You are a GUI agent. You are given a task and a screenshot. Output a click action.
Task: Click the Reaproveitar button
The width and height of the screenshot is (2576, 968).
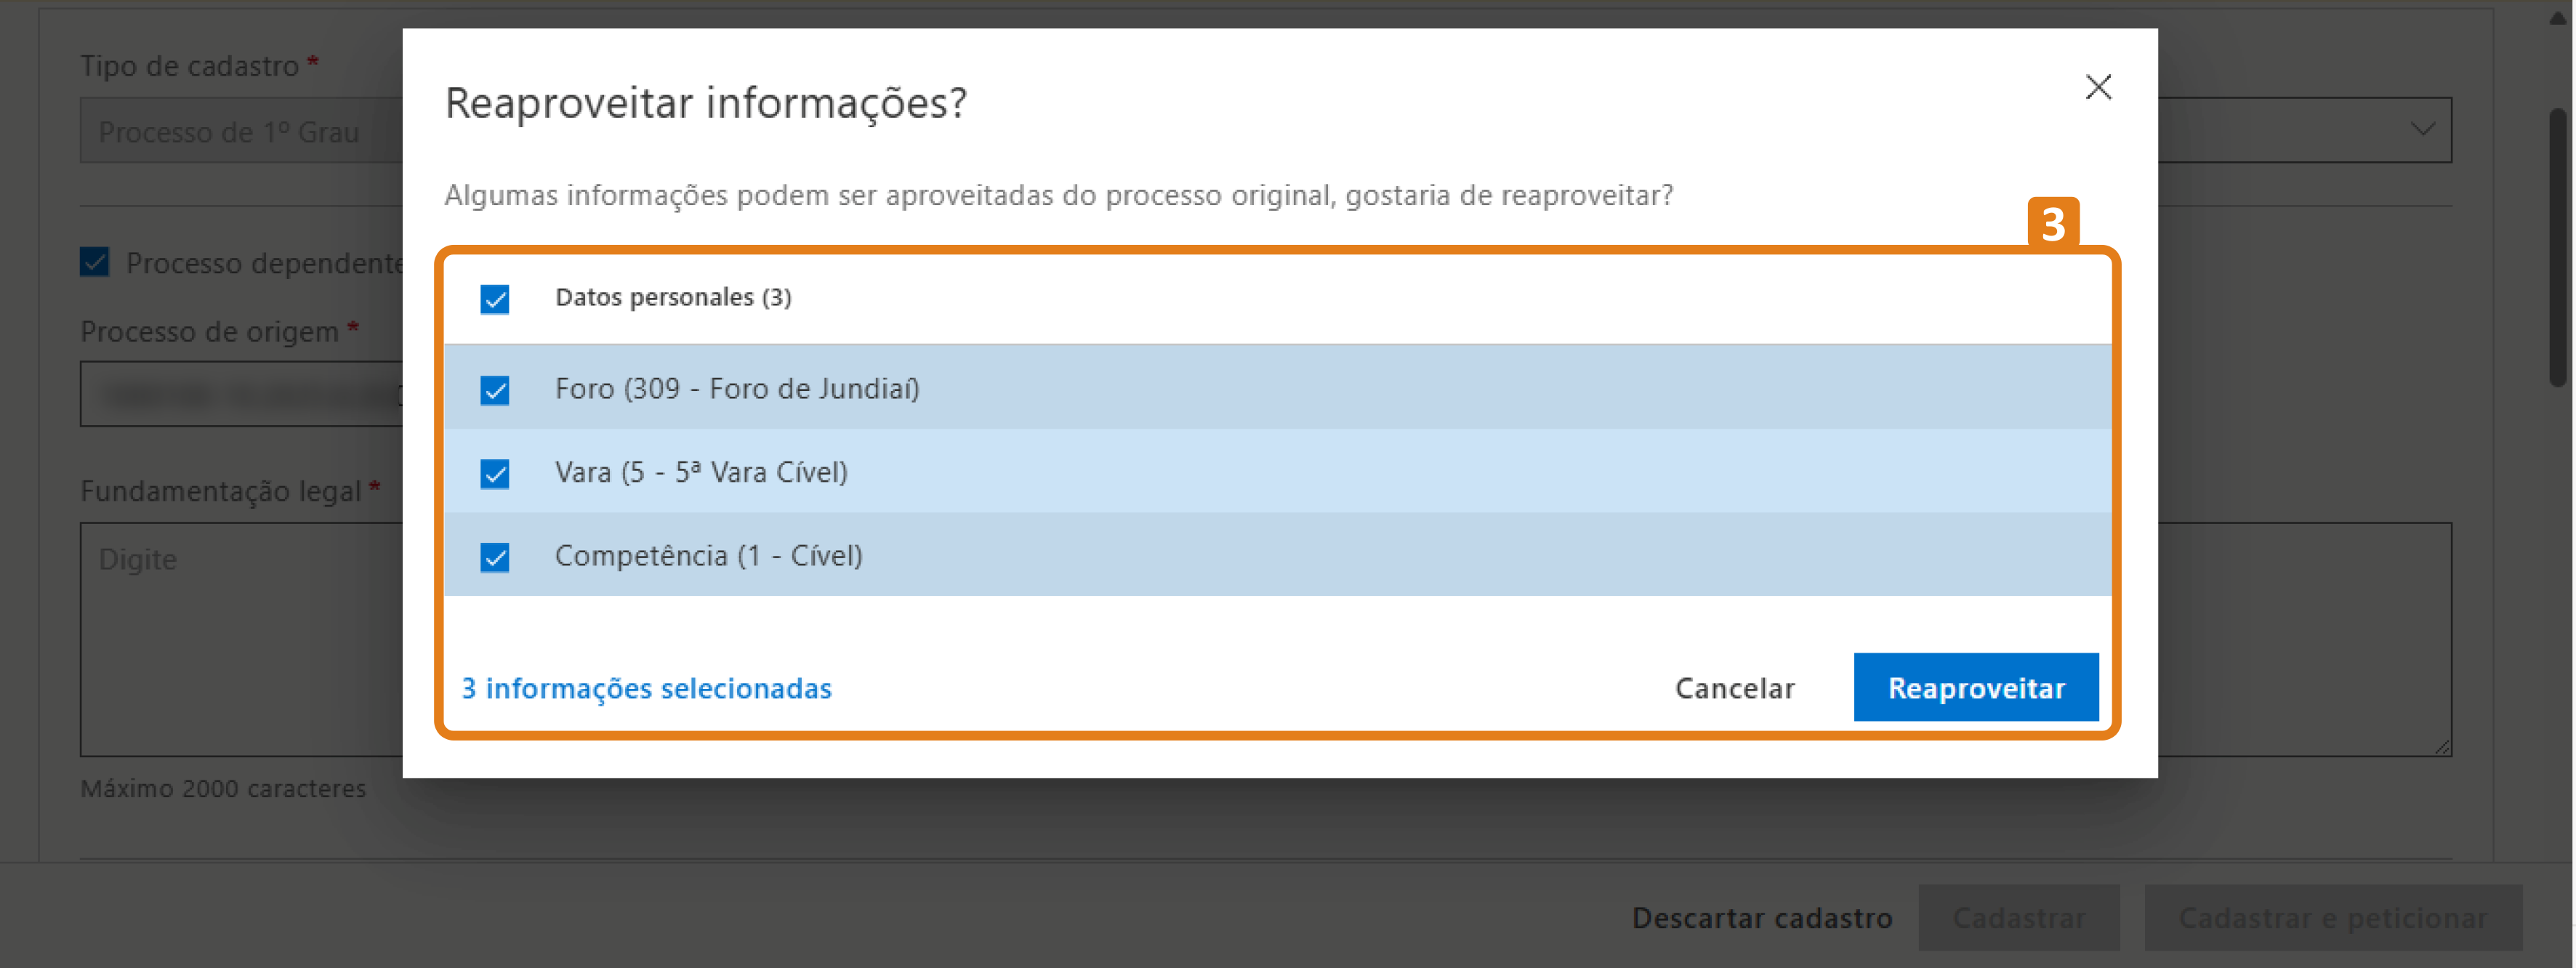(1975, 688)
